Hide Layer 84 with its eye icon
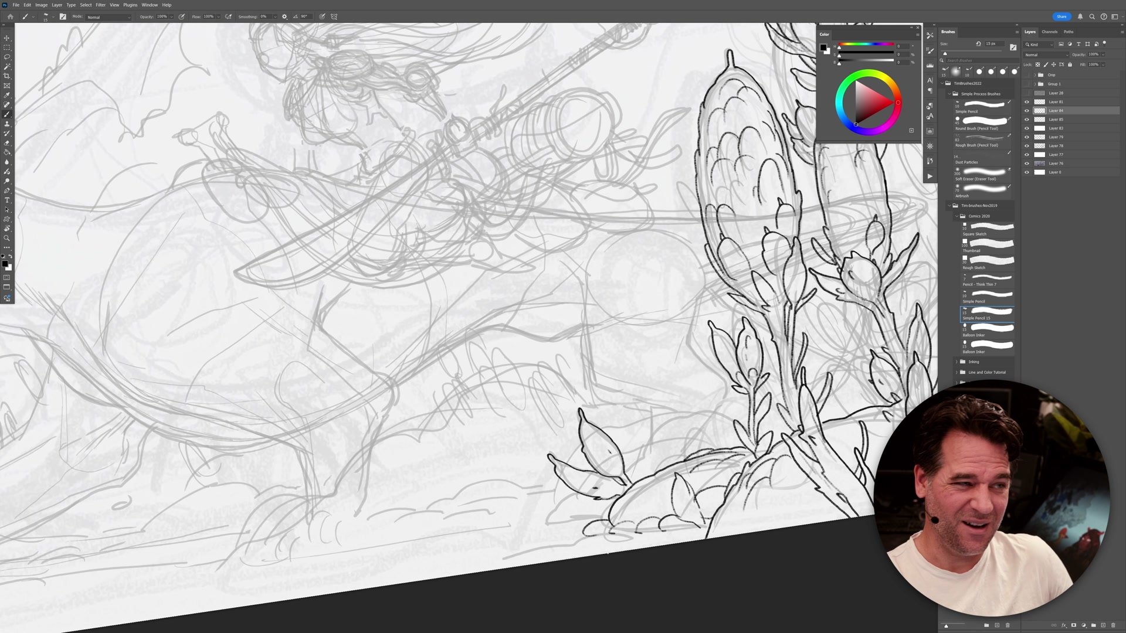This screenshot has height=633, width=1126. pyautogui.click(x=1027, y=110)
